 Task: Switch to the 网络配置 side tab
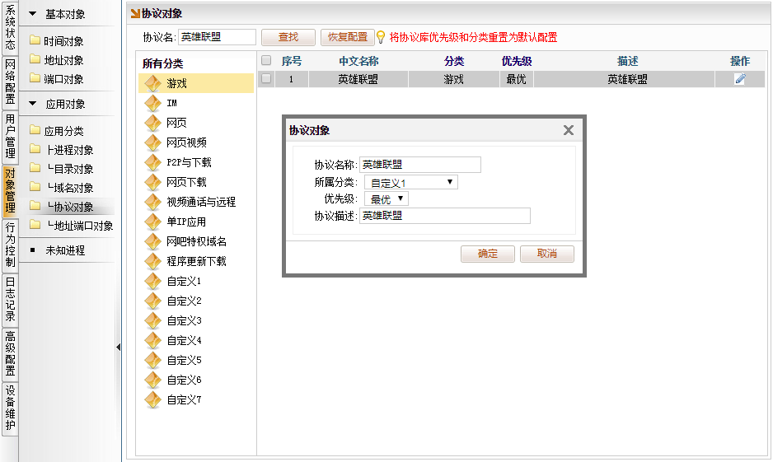click(10, 82)
